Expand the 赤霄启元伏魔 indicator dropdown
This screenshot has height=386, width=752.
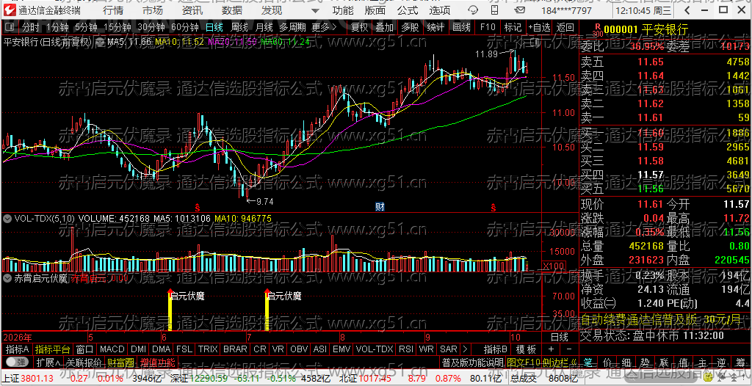pyautogui.click(x=7, y=277)
